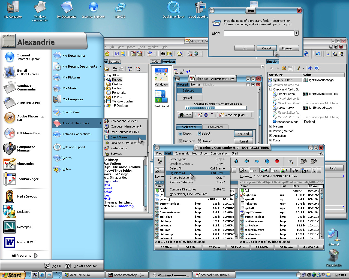Click the Task Panel preview thumbnail
349x279 pixels.
[161, 99]
